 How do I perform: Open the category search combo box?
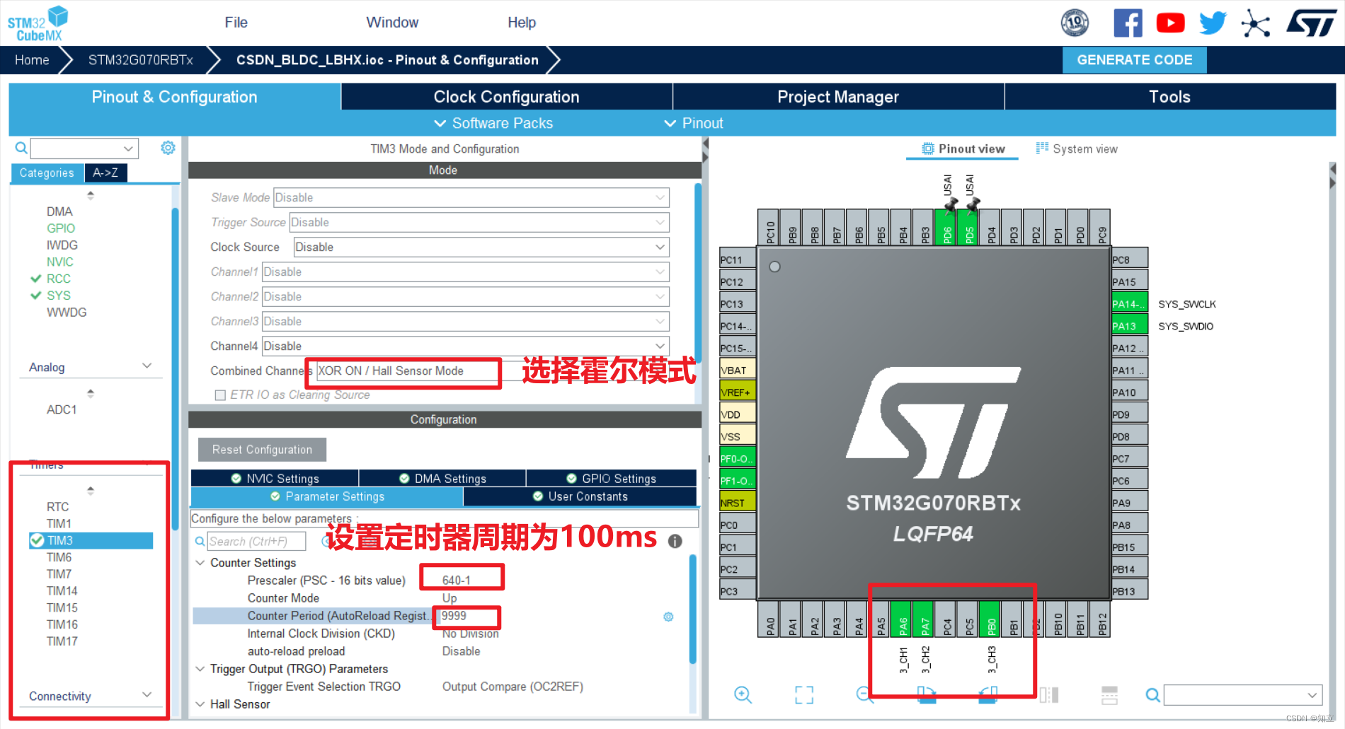(84, 148)
